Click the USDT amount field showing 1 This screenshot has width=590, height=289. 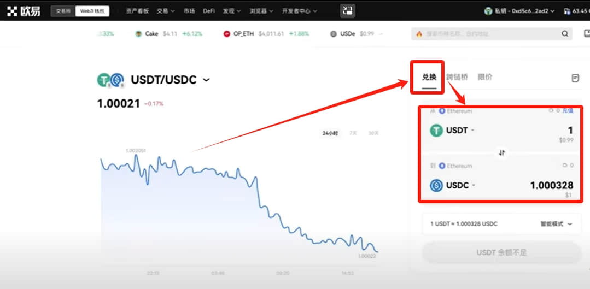570,131
